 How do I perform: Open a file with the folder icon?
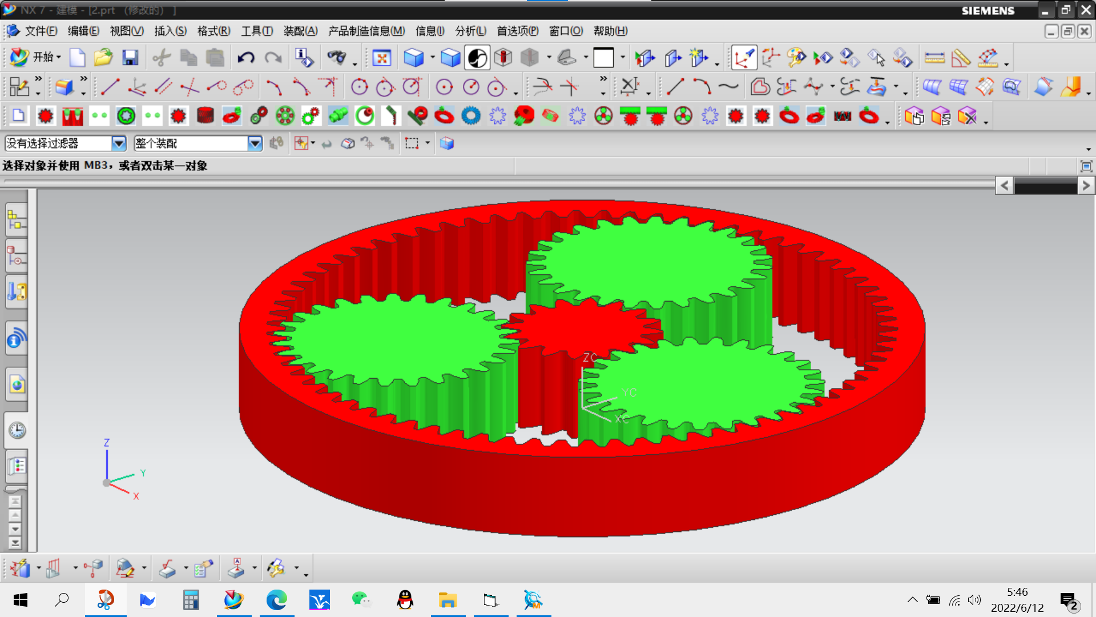103,58
